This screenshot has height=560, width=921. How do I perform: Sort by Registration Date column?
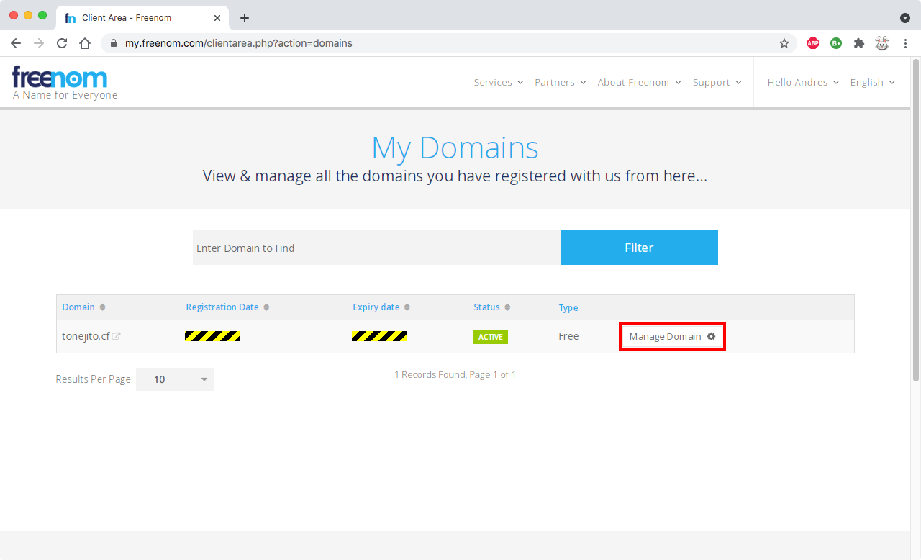pyautogui.click(x=227, y=307)
